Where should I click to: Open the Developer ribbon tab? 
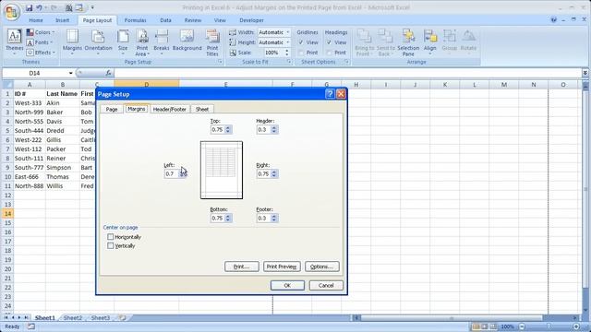click(x=251, y=20)
